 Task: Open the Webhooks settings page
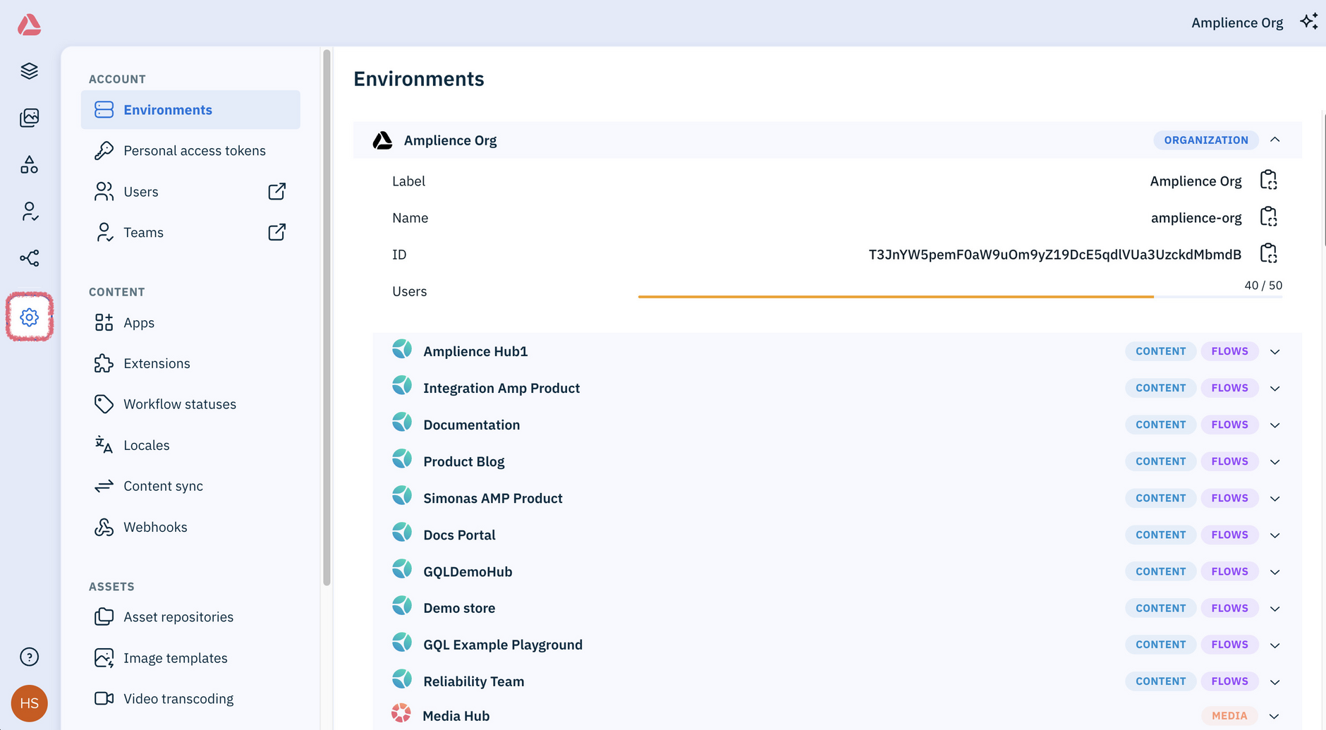point(190,527)
